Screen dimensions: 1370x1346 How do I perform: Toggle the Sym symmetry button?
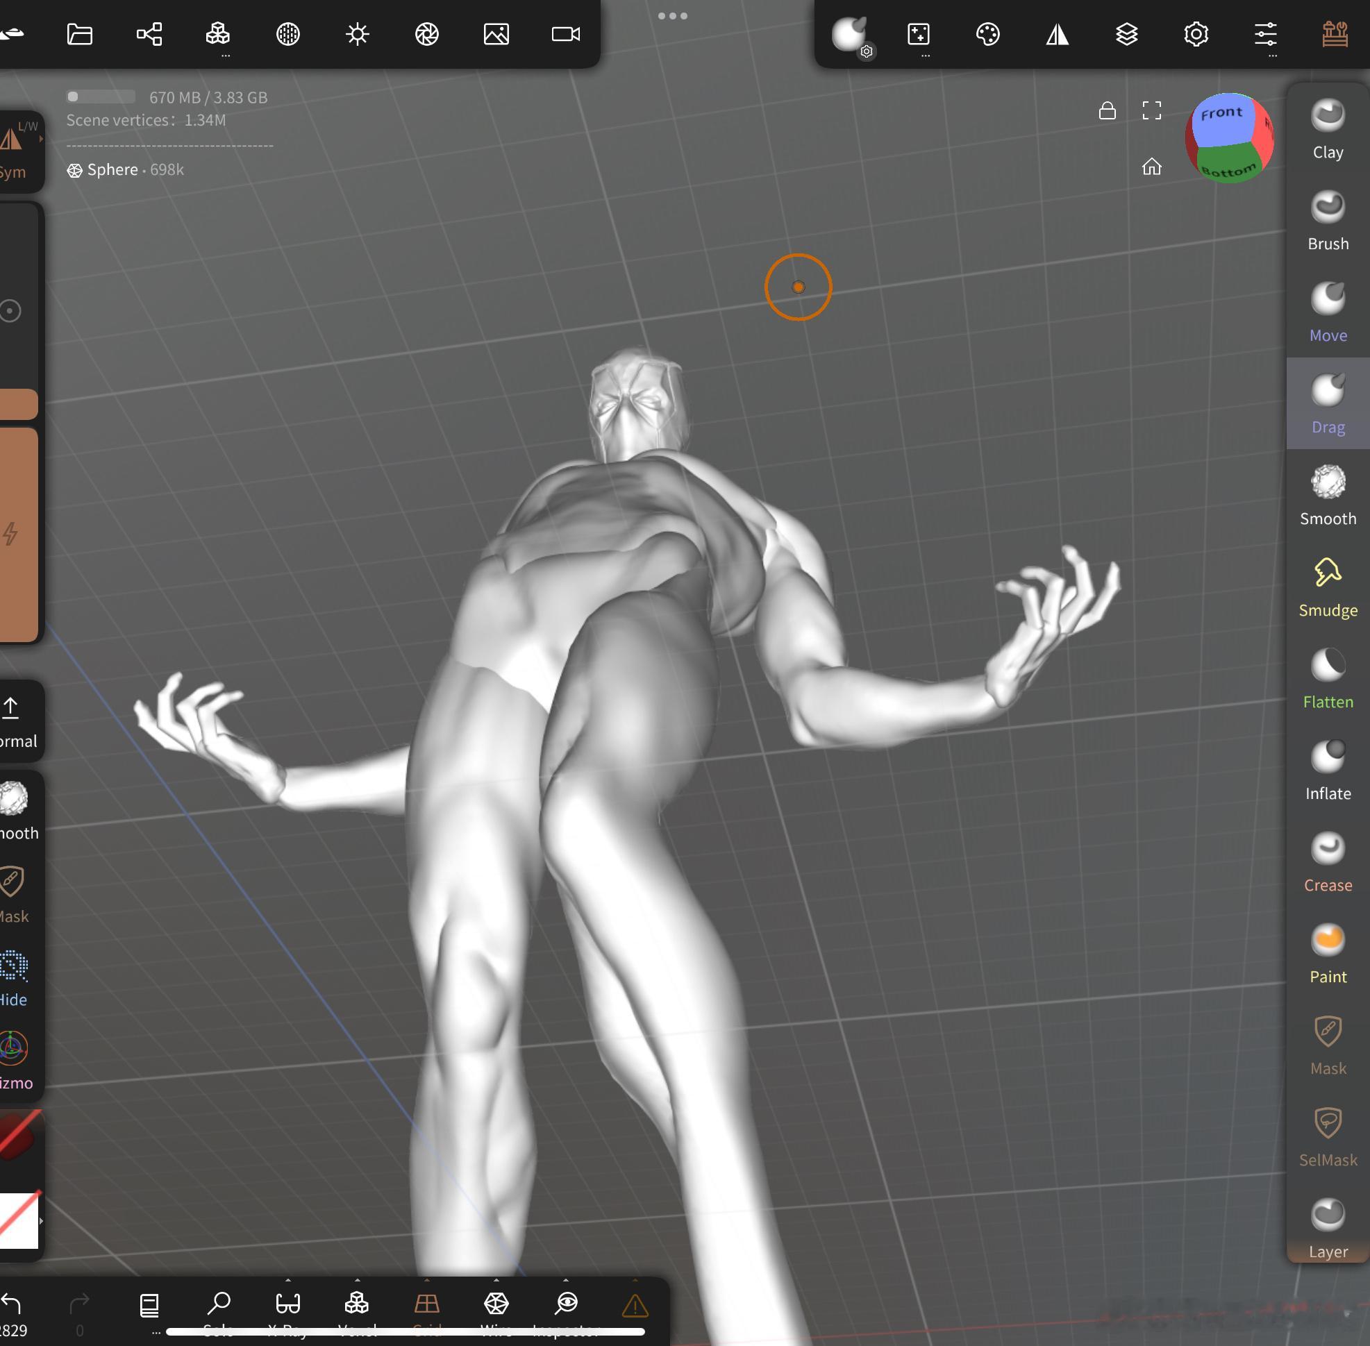(x=14, y=151)
